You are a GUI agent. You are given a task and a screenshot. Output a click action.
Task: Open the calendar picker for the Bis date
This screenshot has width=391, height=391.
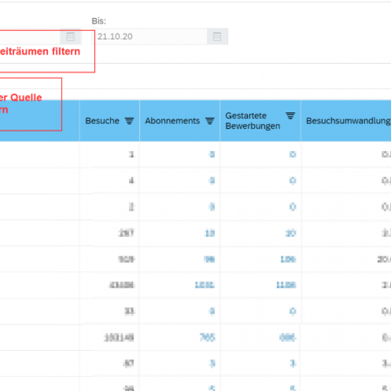(x=217, y=37)
